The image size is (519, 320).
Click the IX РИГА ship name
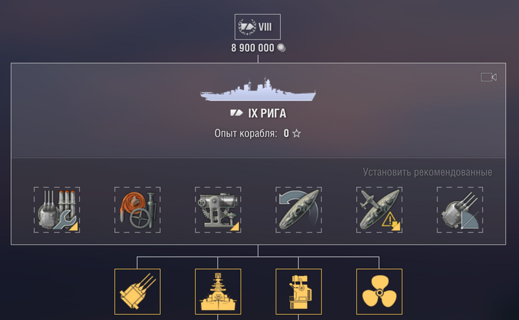pos(267,113)
